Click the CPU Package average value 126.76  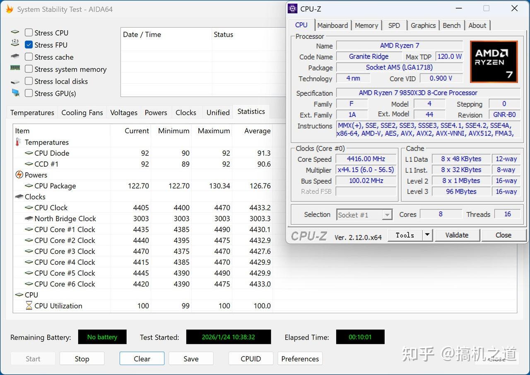coord(260,186)
